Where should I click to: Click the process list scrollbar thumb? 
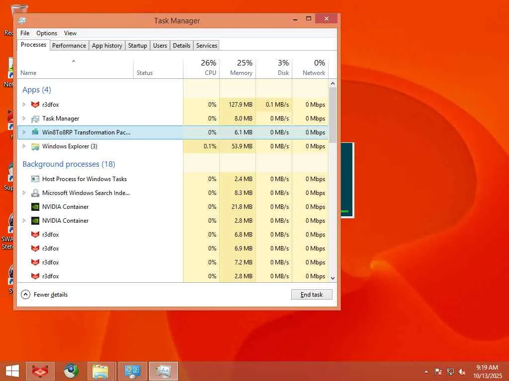click(x=333, y=115)
